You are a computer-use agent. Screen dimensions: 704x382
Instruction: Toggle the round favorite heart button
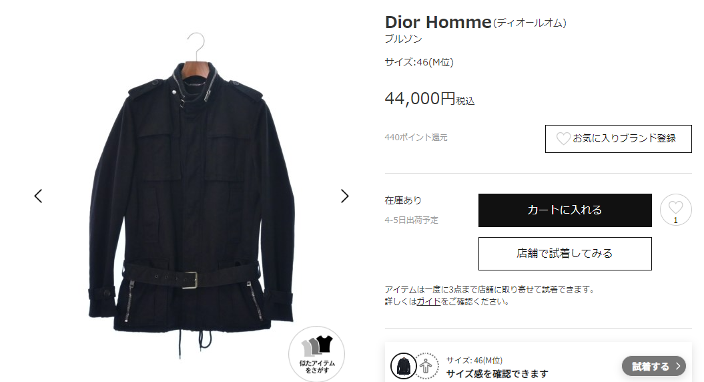point(675,210)
